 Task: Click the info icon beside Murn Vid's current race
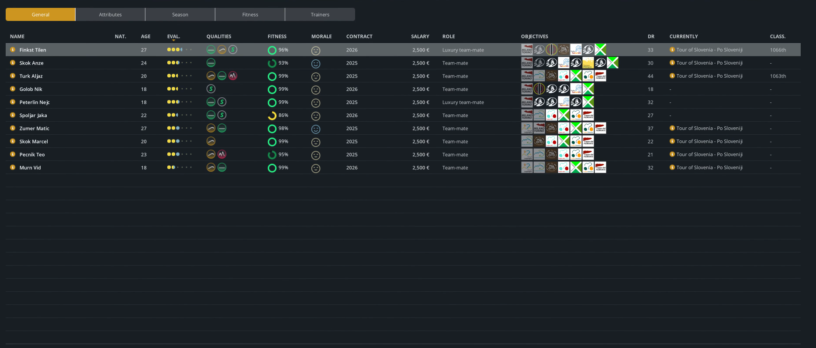tap(672, 167)
